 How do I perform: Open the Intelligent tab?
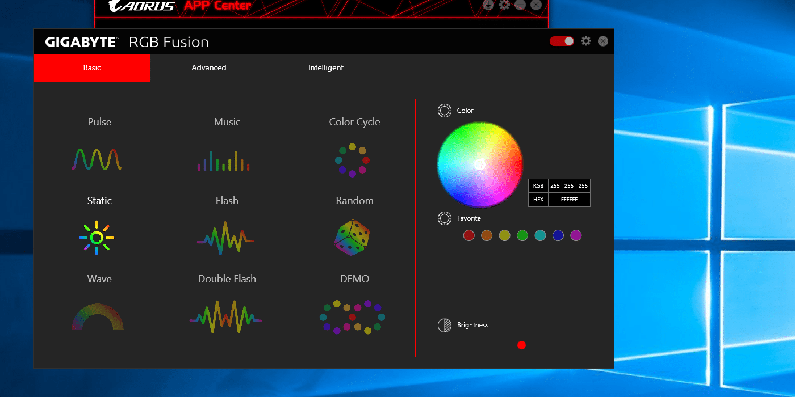coord(326,68)
